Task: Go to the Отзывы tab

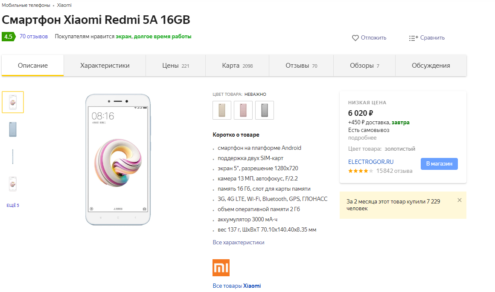Action: coord(301,66)
